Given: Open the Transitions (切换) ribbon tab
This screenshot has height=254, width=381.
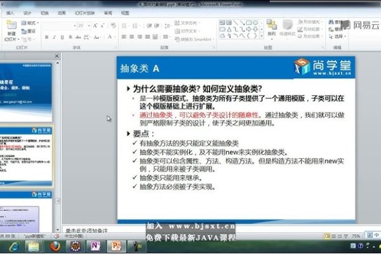Looking at the screenshot, I should [x=44, y=13].
